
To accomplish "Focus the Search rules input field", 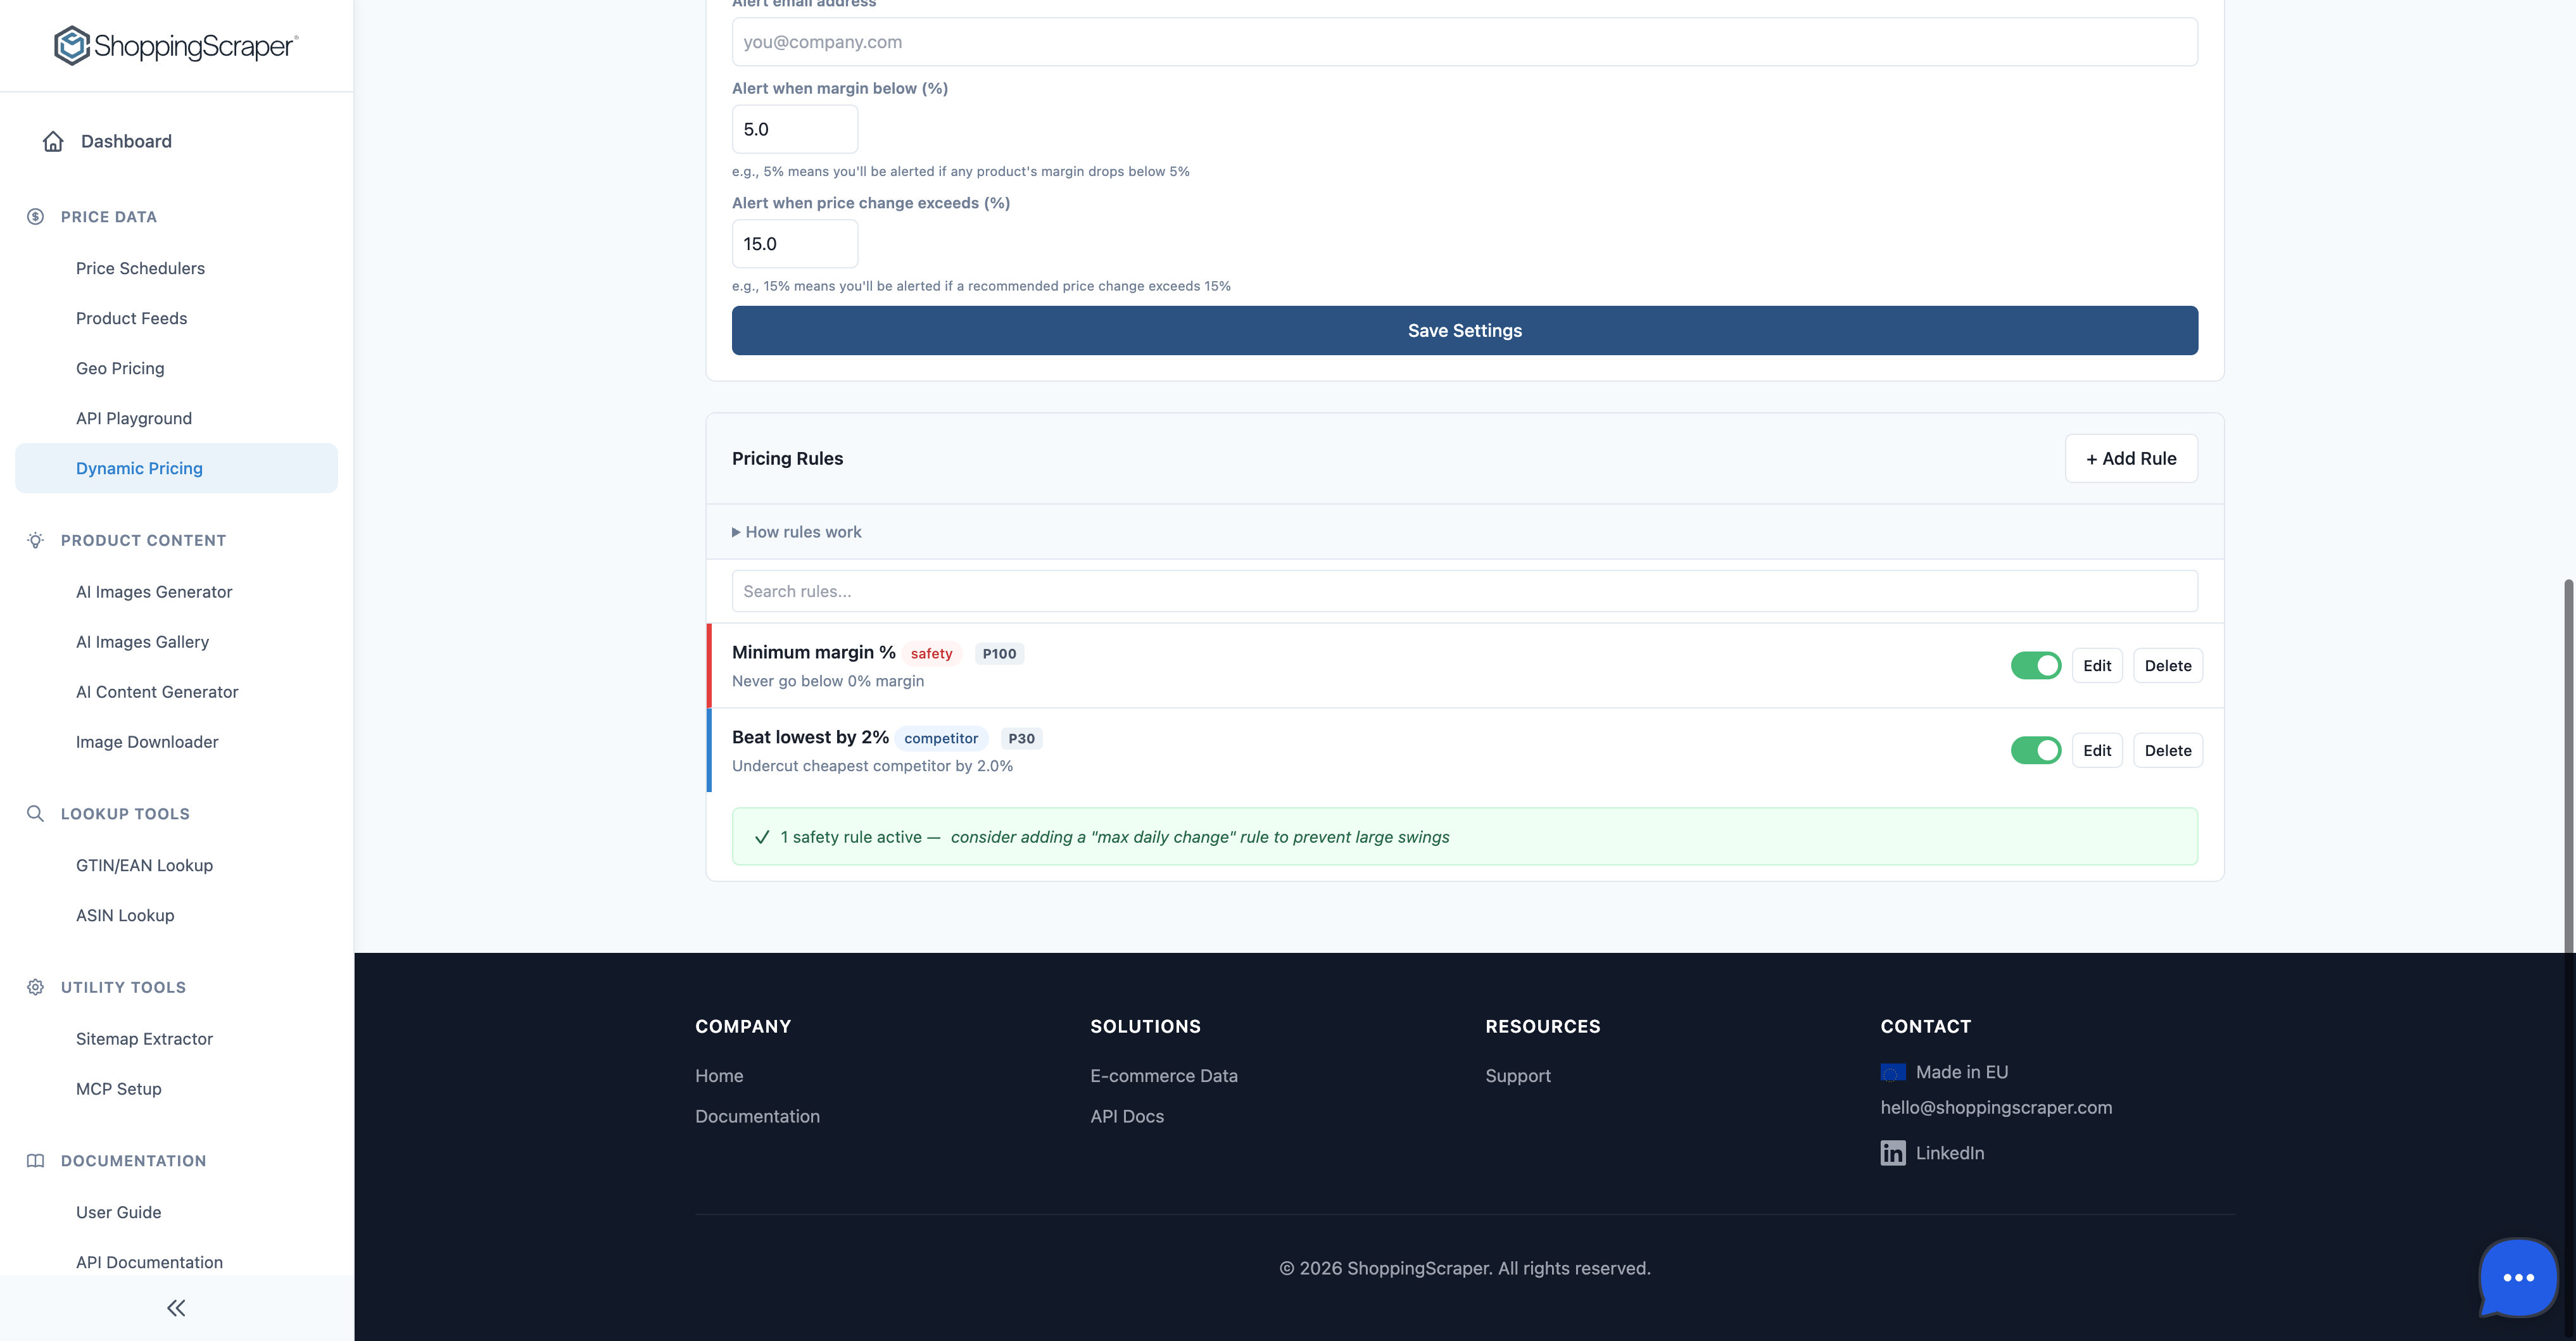I will pyautogui.click(x=1464, y=591).
